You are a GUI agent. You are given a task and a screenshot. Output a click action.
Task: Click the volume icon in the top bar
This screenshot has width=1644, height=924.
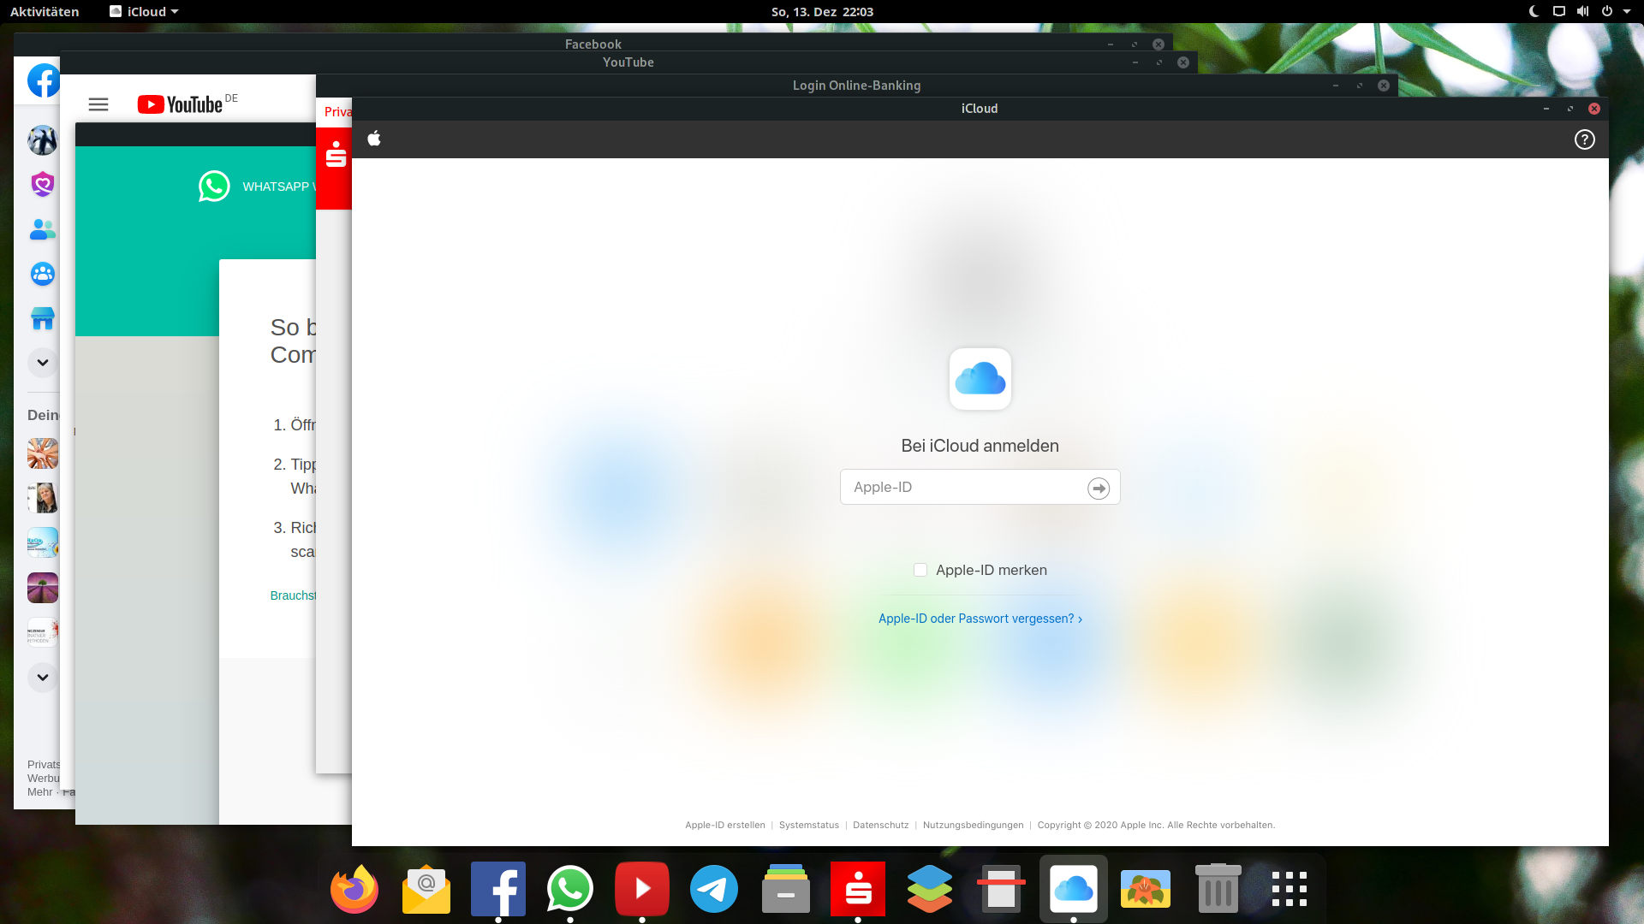(x=1582, y=11)
